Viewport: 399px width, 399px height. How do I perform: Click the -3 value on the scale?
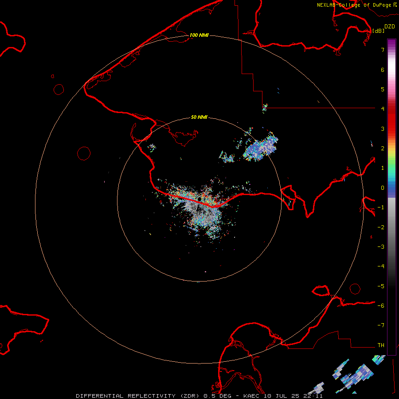(x=381, y=247)
